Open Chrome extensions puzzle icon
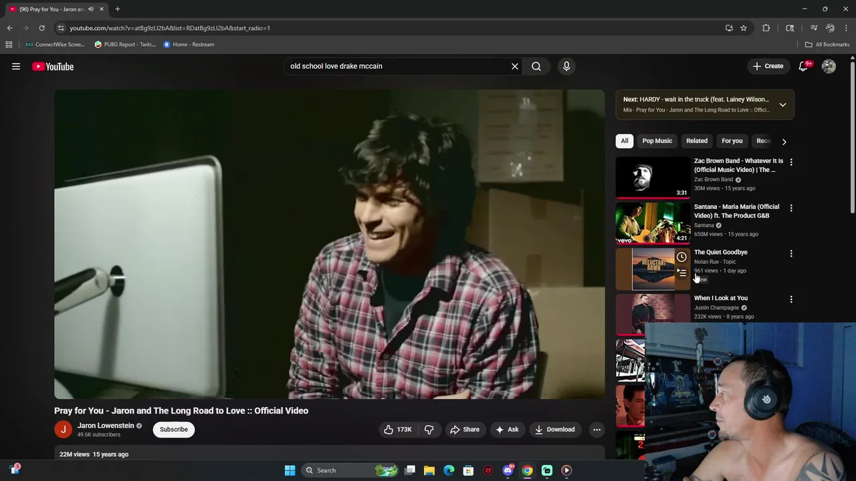856x481 pixels. 766,28
